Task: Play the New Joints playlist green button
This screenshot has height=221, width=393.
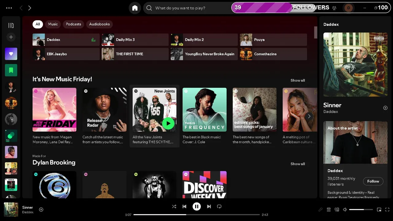Action: (168, 123)
